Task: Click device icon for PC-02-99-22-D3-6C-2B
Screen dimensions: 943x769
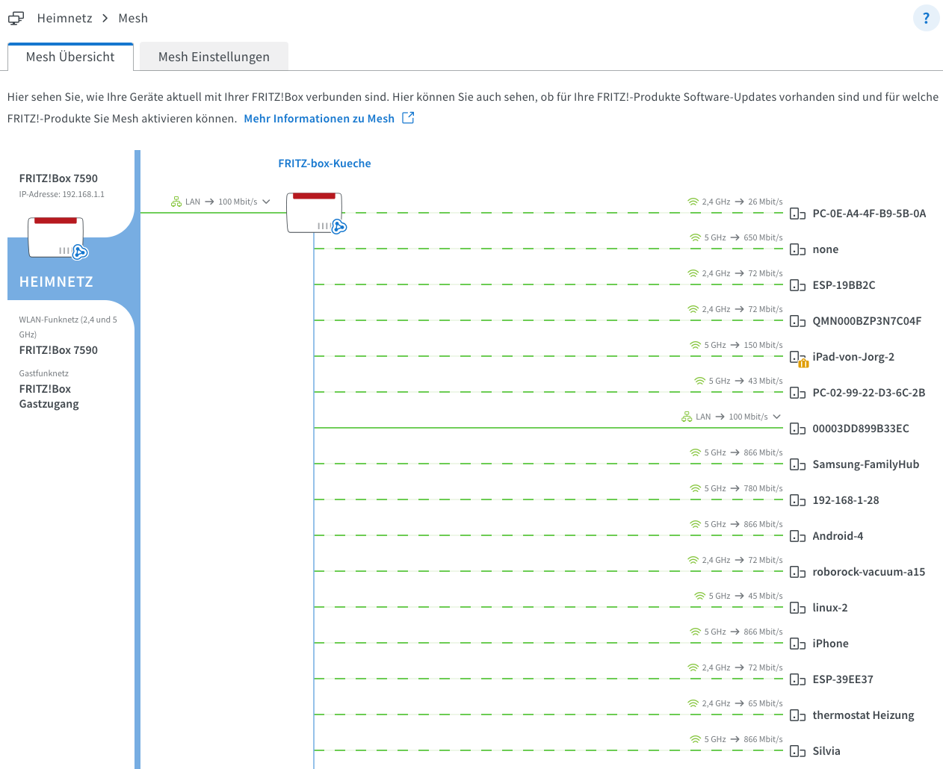Action: point(797,393)
